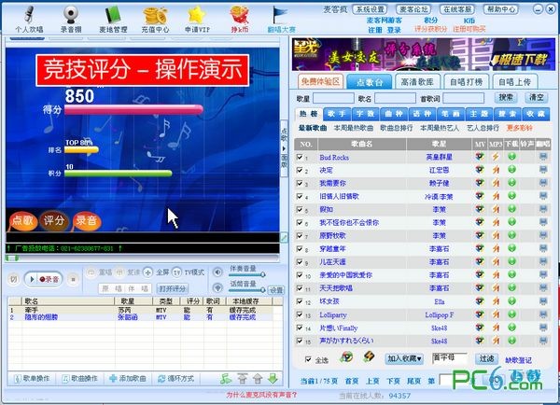The image size is (560, 405).
Task: Open 系统设置 settings
Action: click(x=371, y=9)
